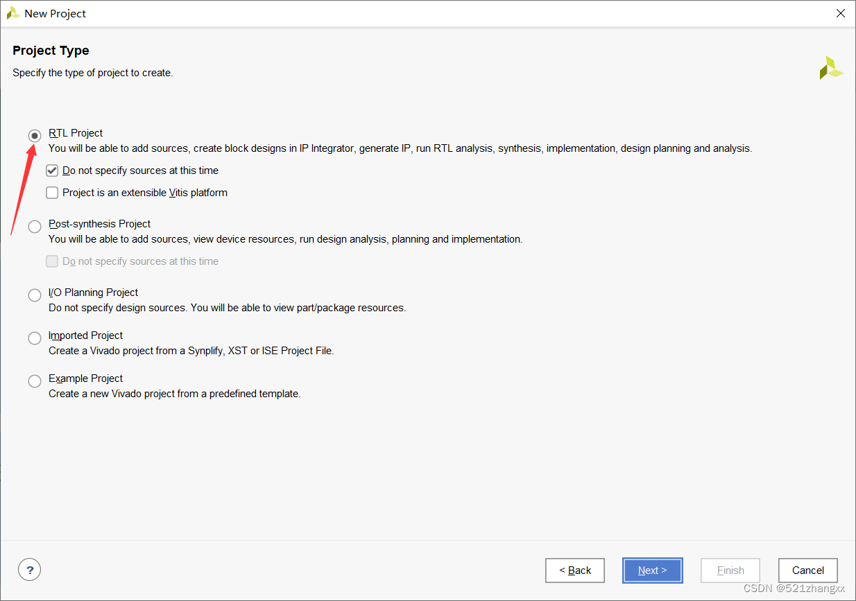Click the RTL Project description text
Image resolution: width=856 pixels, height=601 pixels.
(400, 148)
